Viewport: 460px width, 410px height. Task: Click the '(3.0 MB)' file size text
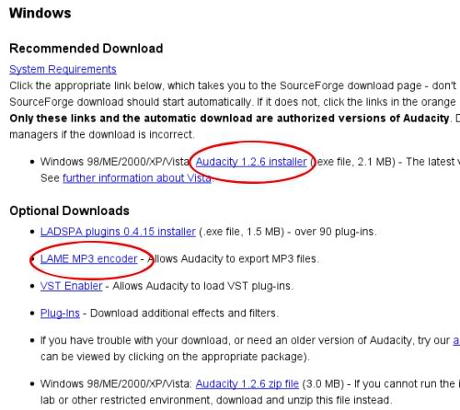point(323,383)
